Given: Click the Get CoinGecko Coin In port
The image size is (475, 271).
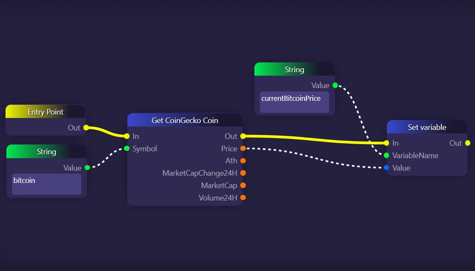Looking at the screenshot, I should [x=127, y=136].
